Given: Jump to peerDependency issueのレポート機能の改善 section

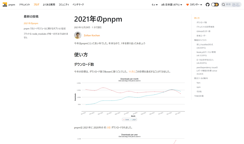Looking at the screenshot, I should pos(207,71).
